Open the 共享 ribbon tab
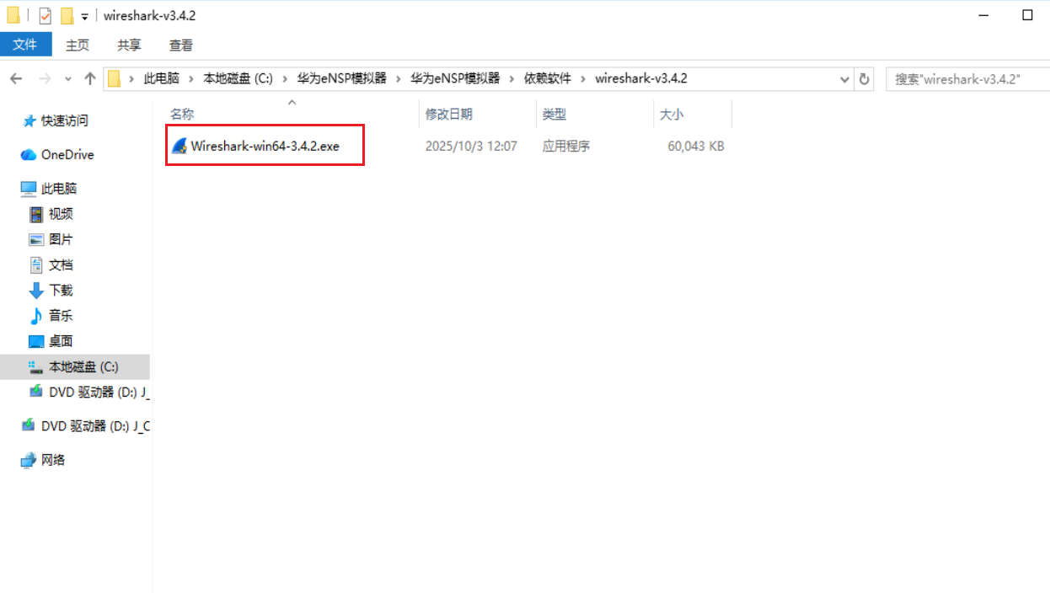 129,45
